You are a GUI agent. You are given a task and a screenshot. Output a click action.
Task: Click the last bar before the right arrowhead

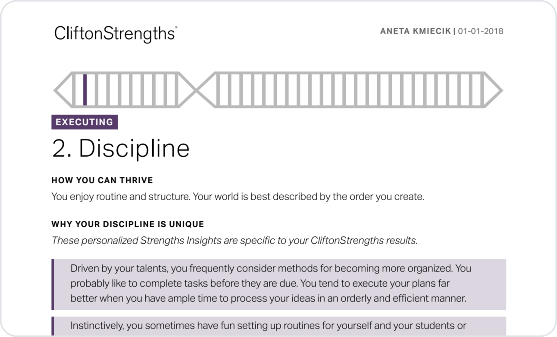tap(483, 90)
